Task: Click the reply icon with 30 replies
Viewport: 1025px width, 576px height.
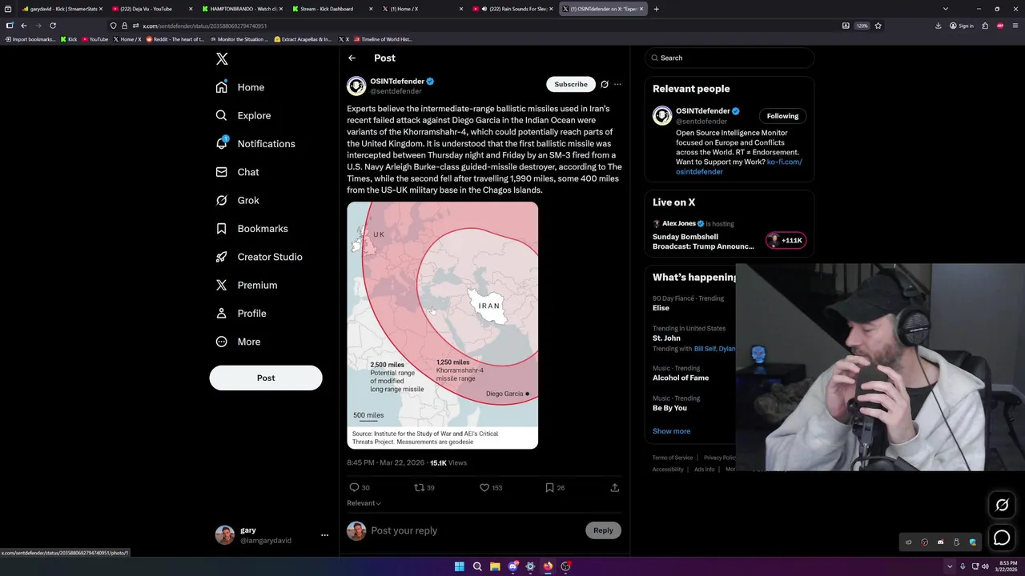Action: [354, 487]
